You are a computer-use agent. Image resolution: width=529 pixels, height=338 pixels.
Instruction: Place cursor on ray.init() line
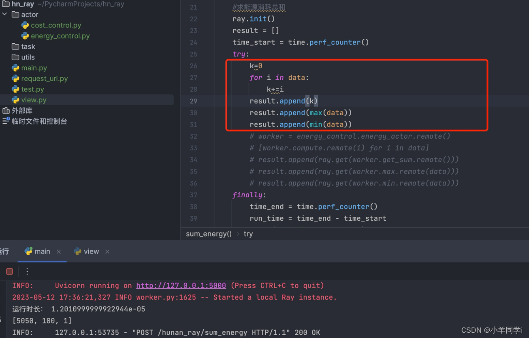(x=254, y=19)
